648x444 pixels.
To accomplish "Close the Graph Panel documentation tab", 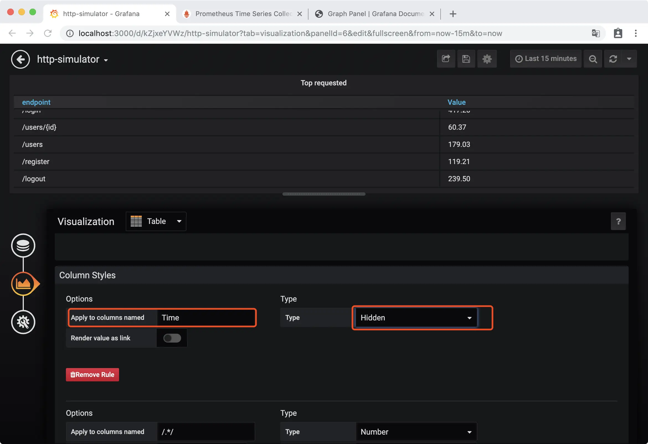I will tap(432, 14).
